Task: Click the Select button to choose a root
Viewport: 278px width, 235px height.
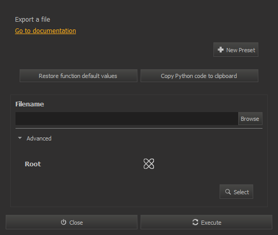Action: (236, 192)
